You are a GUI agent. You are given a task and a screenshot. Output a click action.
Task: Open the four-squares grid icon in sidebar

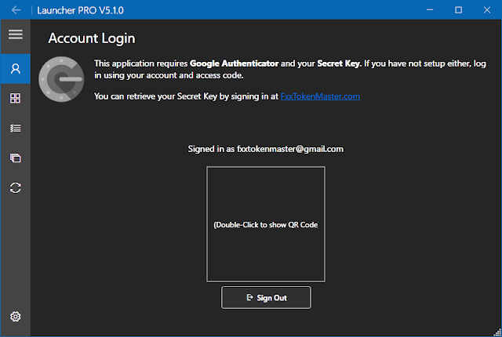click(x=16, y=98)
